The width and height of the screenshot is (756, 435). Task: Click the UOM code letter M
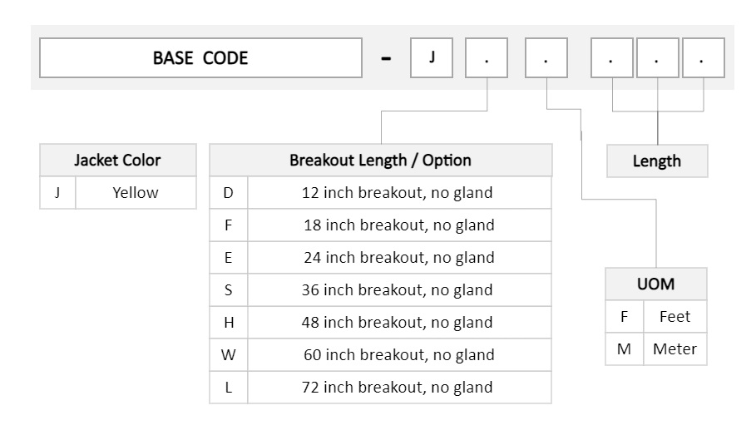point(625,348)
